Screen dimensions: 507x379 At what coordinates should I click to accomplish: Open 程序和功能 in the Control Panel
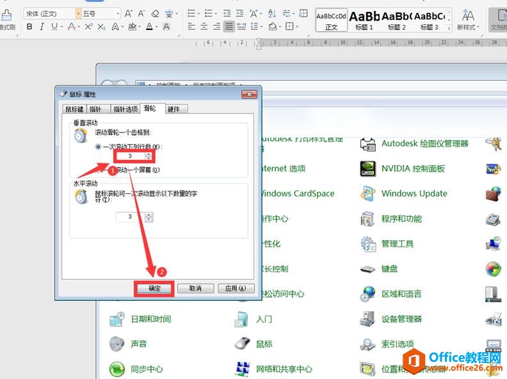[391, 219]
